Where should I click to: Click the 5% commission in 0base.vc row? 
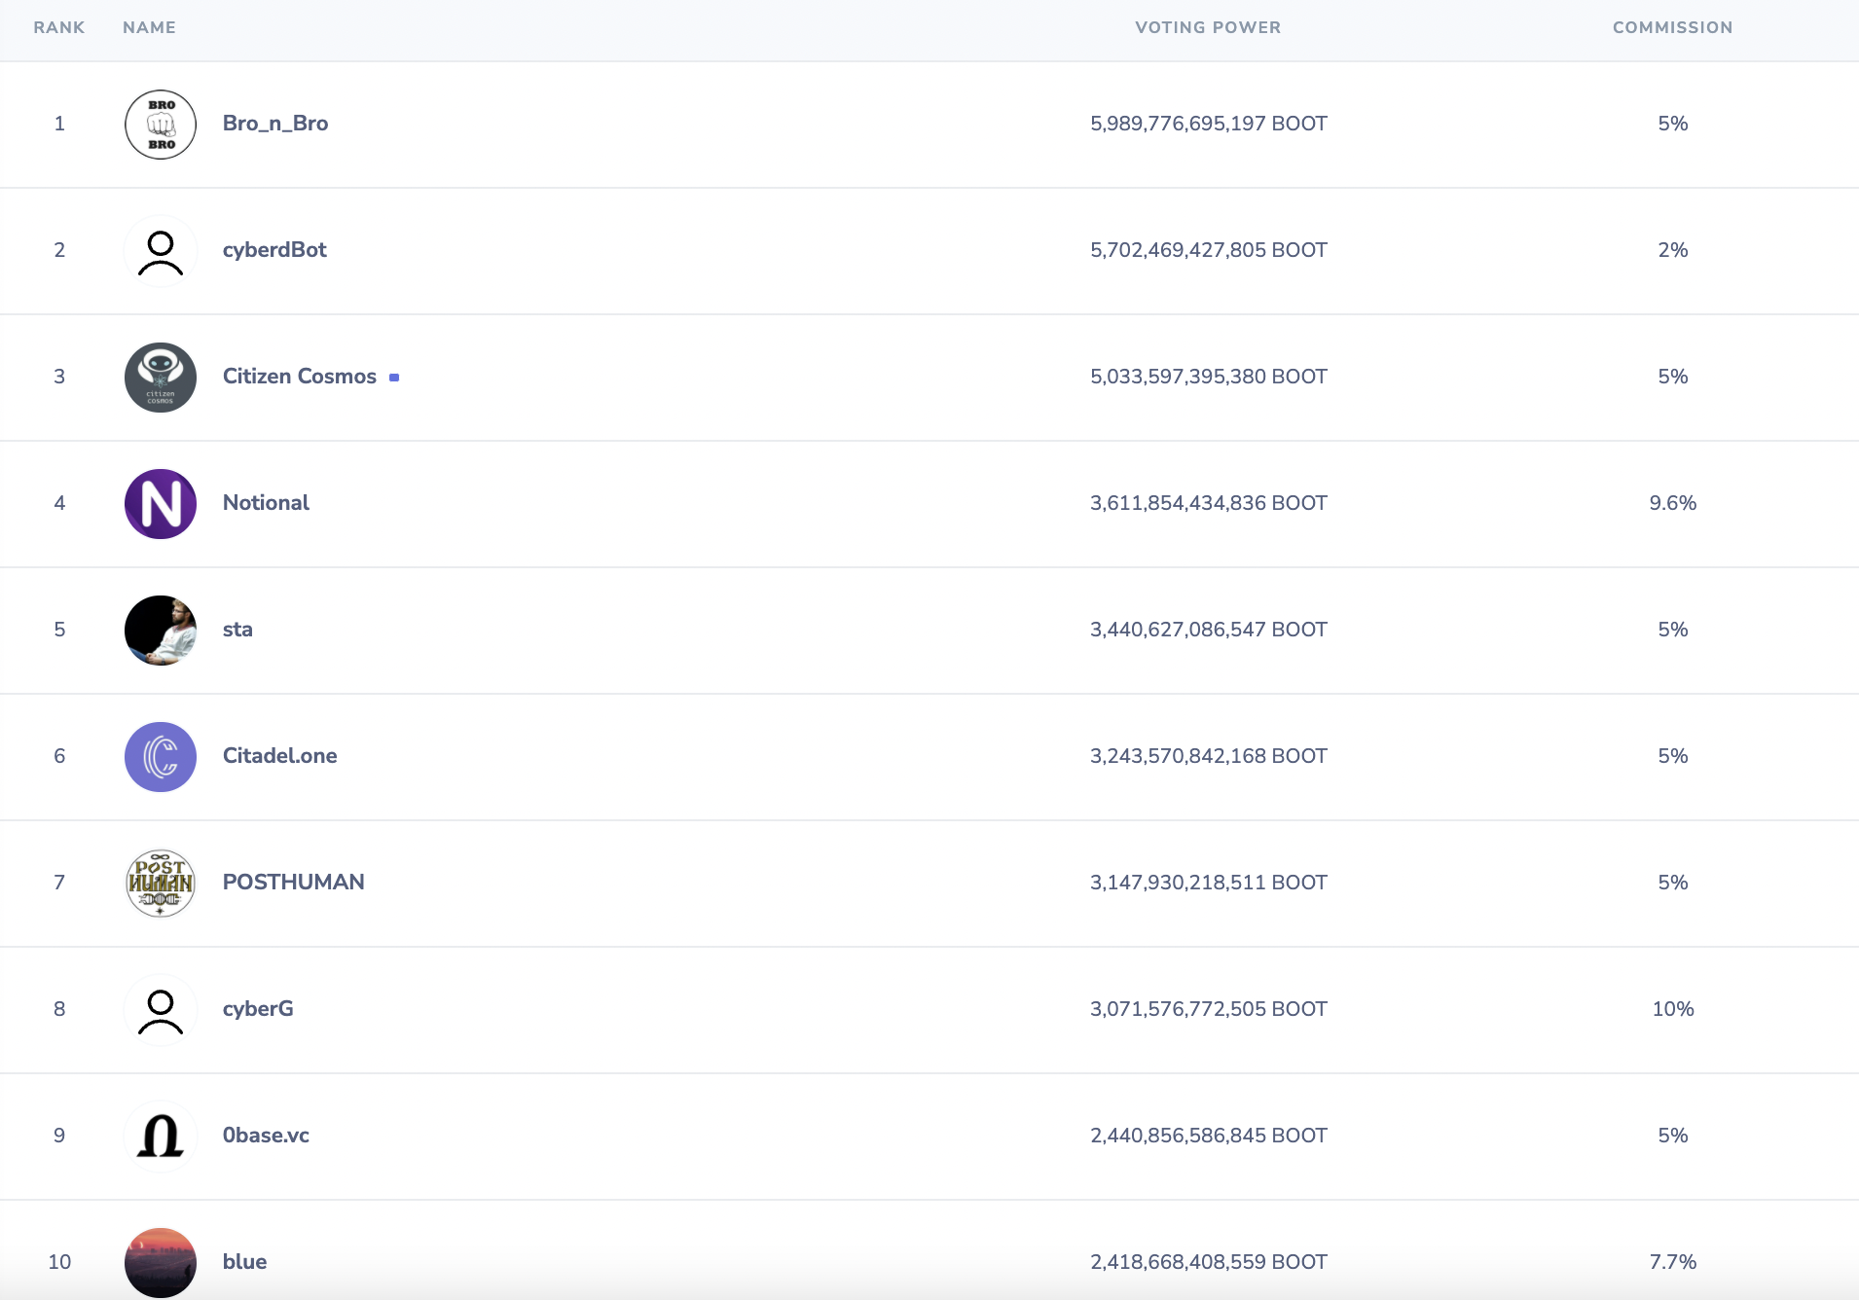pos(1673,1136)
